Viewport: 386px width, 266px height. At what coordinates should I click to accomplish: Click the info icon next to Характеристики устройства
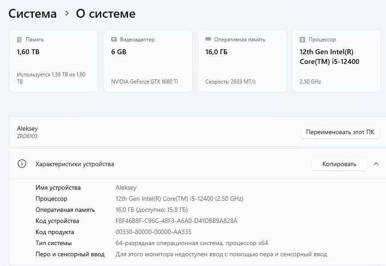pyautogui.click(x=22, y=163)
